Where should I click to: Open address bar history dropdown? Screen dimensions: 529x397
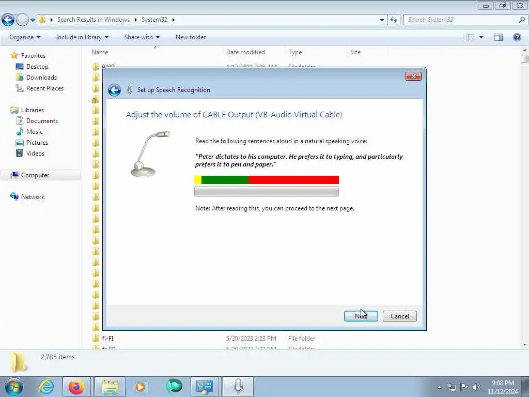point(382,20)
